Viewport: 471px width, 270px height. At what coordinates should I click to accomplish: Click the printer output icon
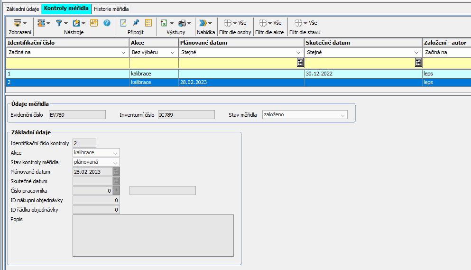[182, 23]
